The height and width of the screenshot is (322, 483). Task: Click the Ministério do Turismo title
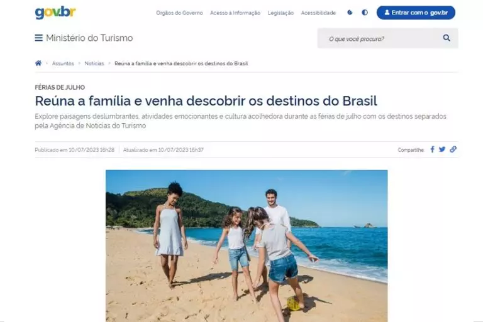89,38
